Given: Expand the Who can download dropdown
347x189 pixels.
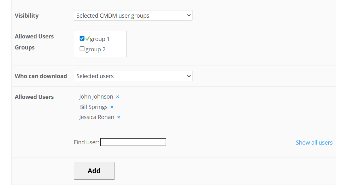Looking at the screenshot, I should pyautogui.click(x=133, y=76).
